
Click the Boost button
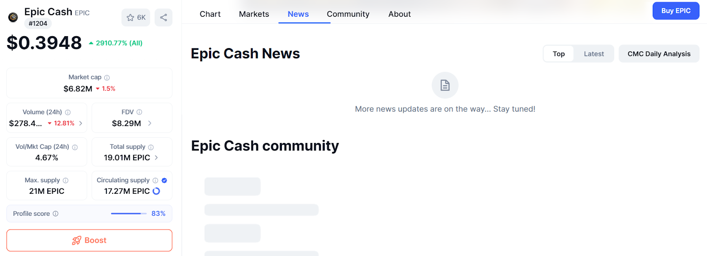point(89,241)
